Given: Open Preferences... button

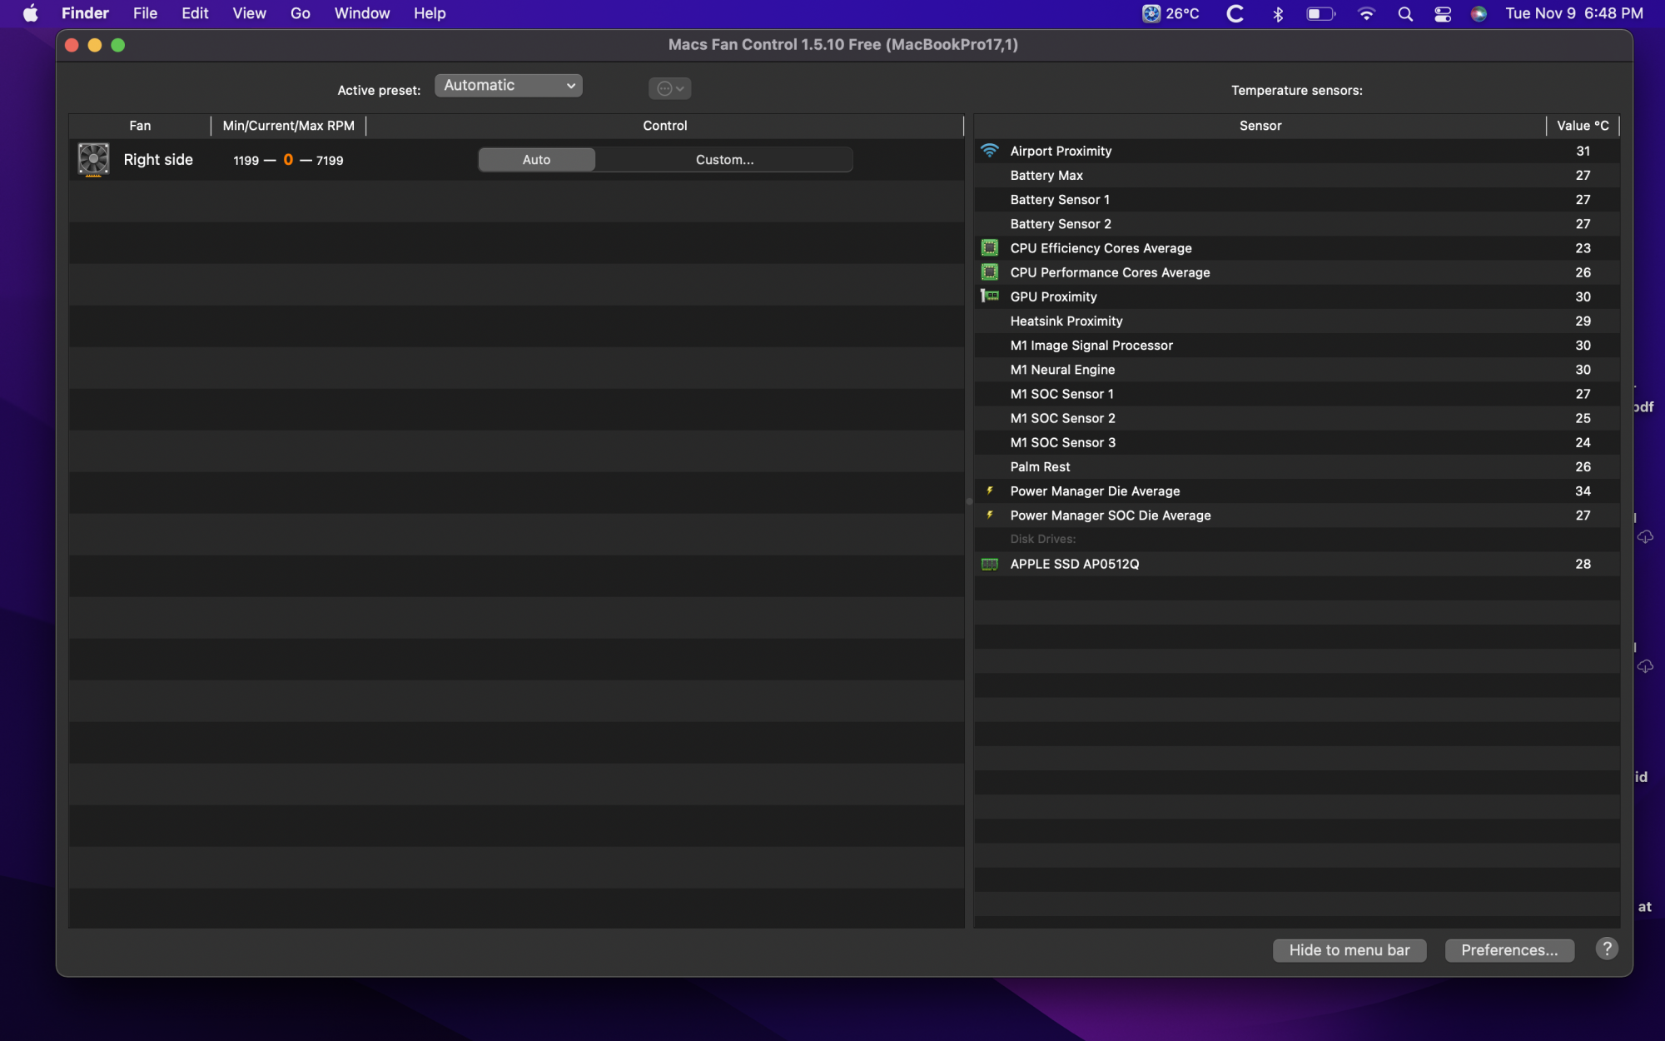Looking at the screenshot, I should pyautogui.click(x=1508, y=950).
